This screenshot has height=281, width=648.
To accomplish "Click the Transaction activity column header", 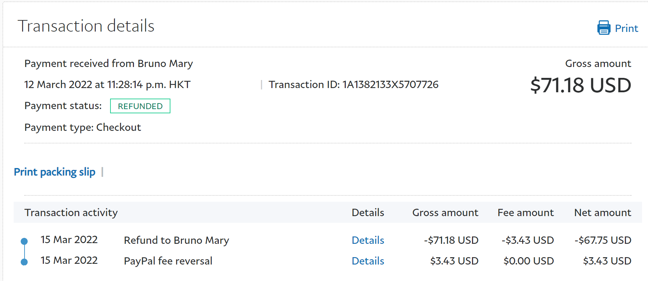I will coord(71,213).
